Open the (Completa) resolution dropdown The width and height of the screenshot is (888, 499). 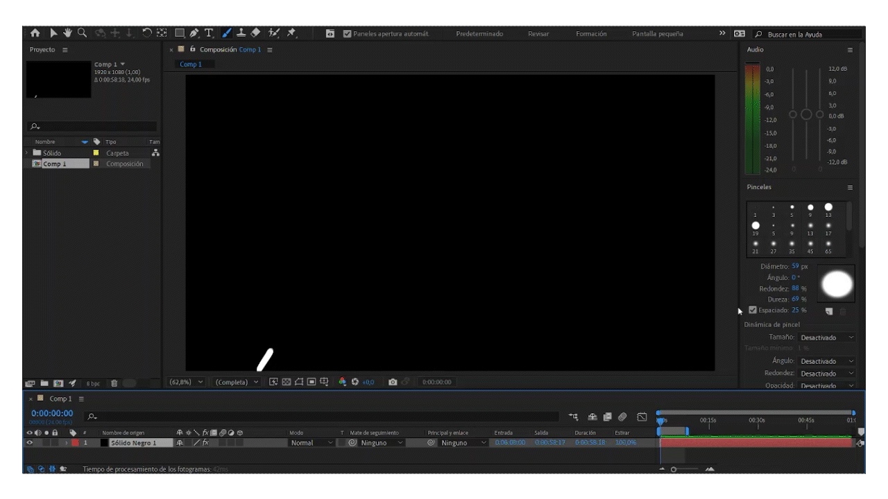point(237,382)
